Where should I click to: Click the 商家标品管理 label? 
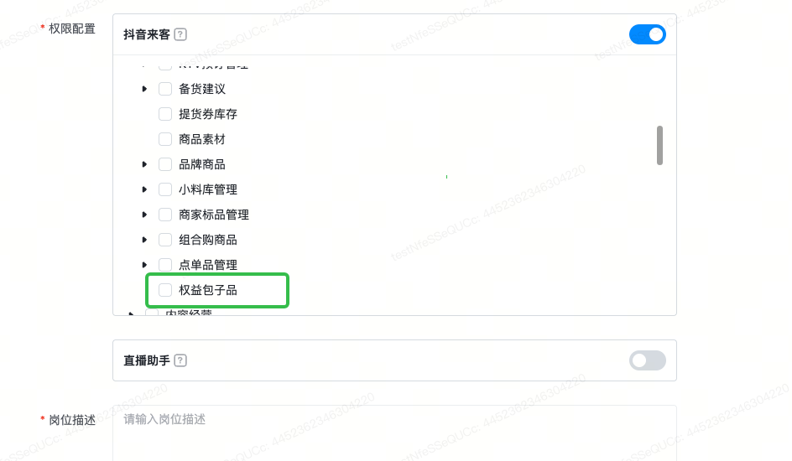click(214, 215)
